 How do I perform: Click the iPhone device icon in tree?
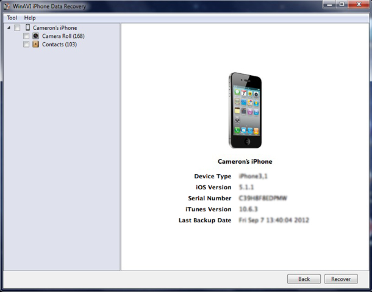point(28,27)
